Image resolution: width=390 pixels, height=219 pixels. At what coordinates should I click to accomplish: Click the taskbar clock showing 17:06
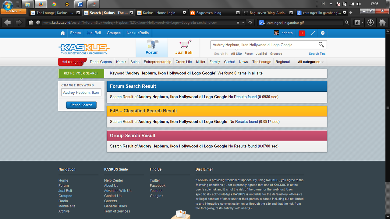pyautogui.click(x=374, y=4)
